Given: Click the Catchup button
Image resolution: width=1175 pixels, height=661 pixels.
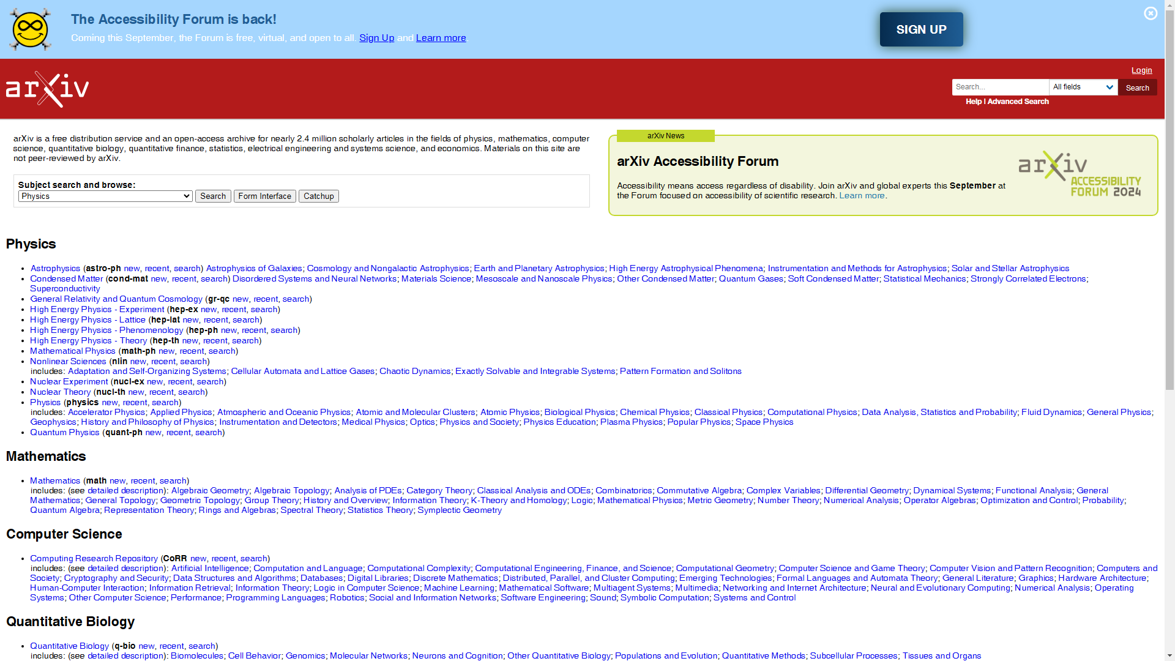Looking at the screenshot, I should pos(318,196).
